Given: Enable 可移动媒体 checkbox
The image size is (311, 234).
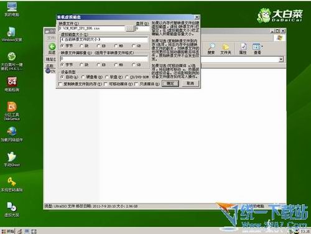Looking at the screenshot, I should click(106, 84).
